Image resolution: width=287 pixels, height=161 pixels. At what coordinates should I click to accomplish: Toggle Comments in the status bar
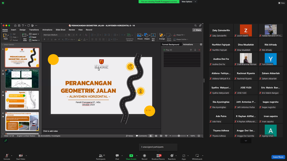click(x=141, y=136)
